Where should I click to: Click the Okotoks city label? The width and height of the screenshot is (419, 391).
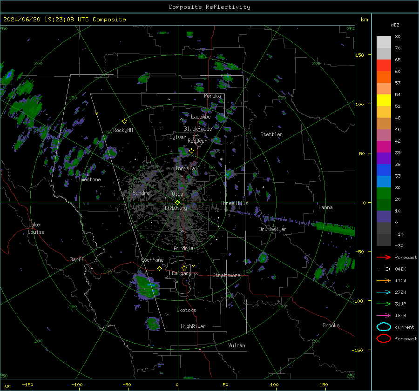[x=186, y=310]
